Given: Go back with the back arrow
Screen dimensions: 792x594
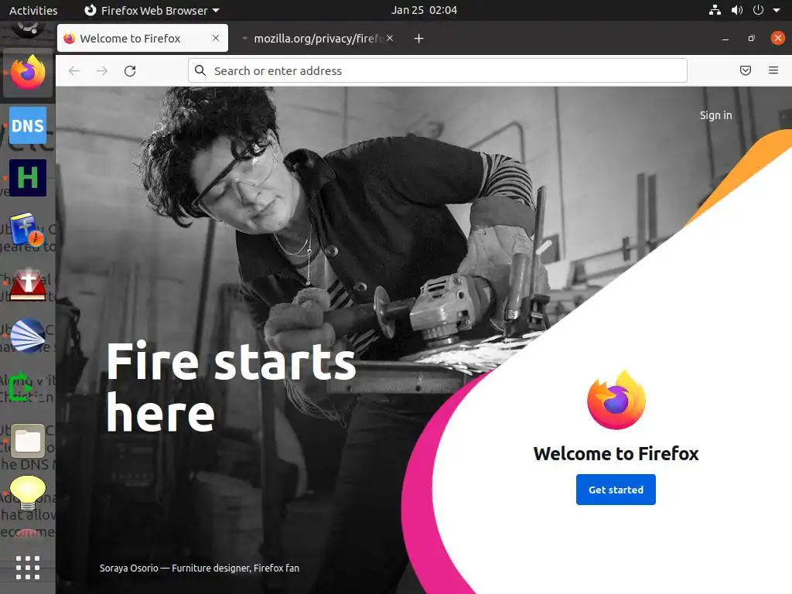Looking at the screenshot, I should pos(74,70).
